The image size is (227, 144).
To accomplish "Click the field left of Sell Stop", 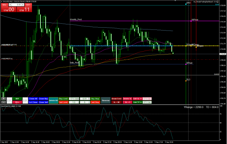I will point(85,102).
